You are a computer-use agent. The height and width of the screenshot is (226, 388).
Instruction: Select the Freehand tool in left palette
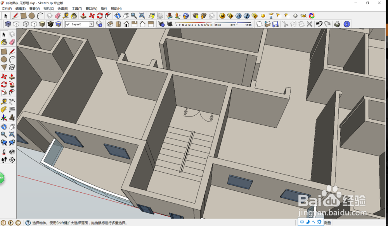(12, 67)
